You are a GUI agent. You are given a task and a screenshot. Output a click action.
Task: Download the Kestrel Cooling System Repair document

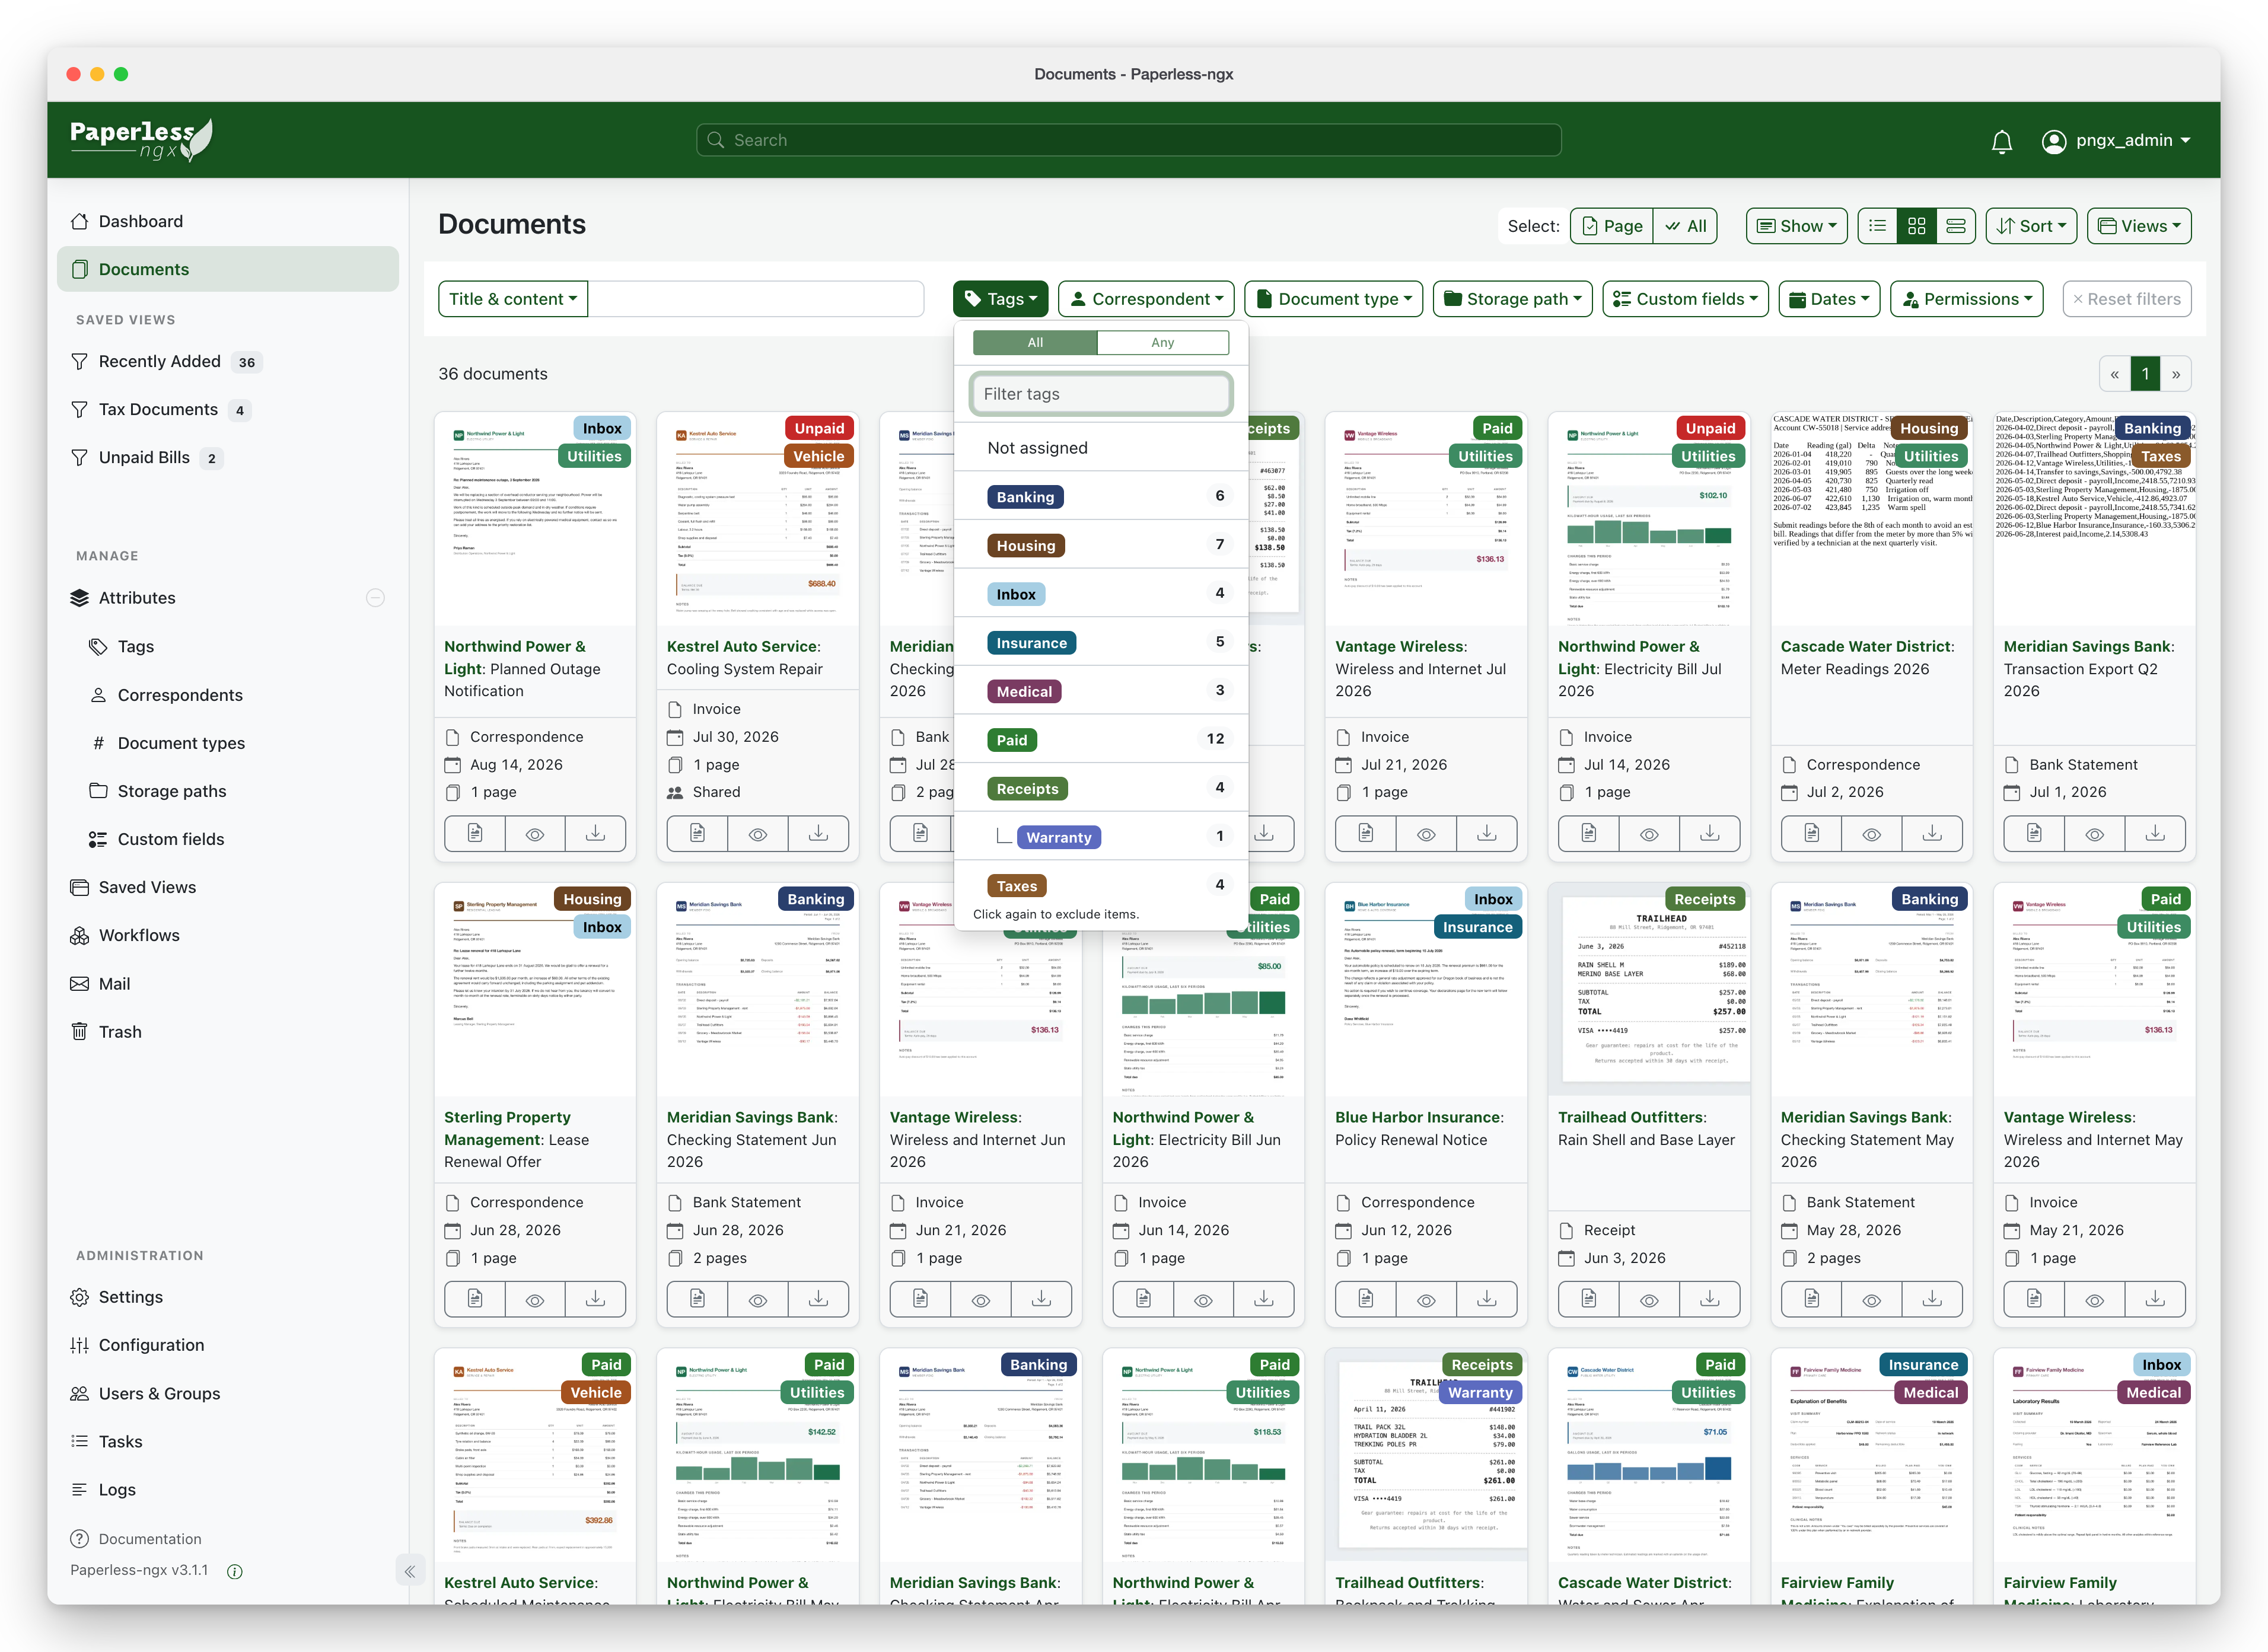point(818,833)
